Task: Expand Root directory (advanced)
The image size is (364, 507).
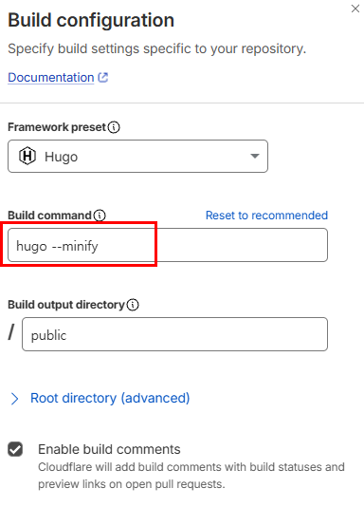Action: [x=110, y=398]
